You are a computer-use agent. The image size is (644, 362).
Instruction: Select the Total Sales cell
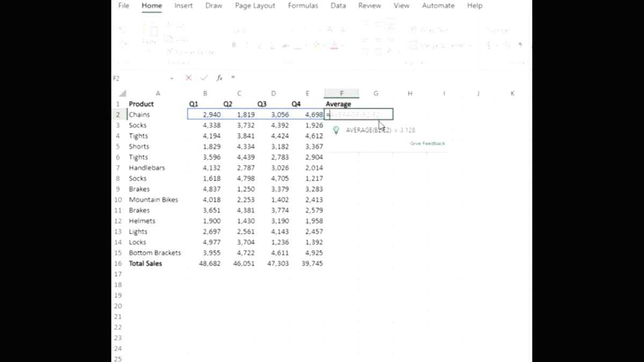(157, 263)
